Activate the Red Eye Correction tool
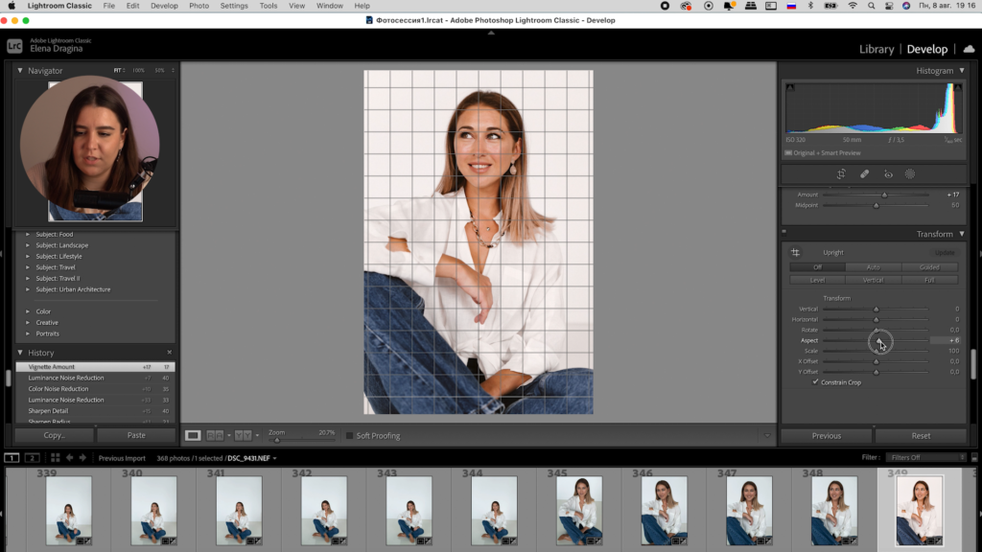This screenshot has height=552, width=982. tap(888, 174)
